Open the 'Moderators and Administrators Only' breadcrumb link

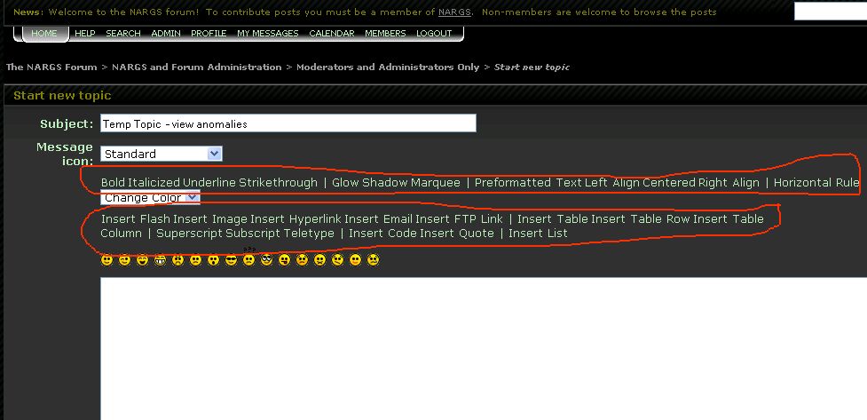[x=388, y=67]
